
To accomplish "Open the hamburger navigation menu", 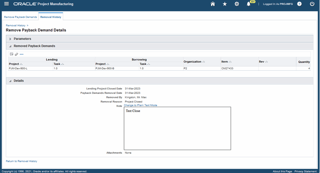I will pos(6,4).
